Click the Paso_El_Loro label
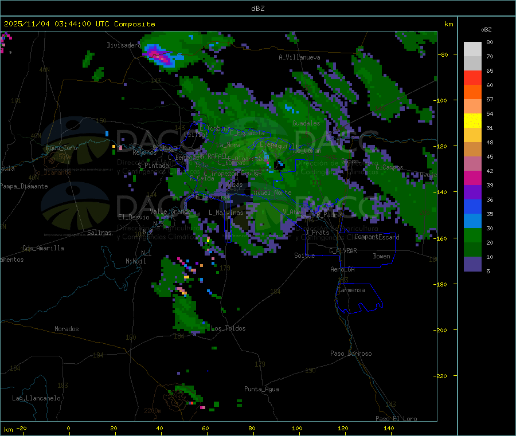 [396, 419]
